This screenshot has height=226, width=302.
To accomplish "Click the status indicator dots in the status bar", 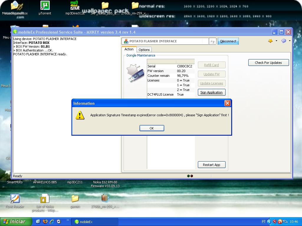I will click(x=190, y=176).
